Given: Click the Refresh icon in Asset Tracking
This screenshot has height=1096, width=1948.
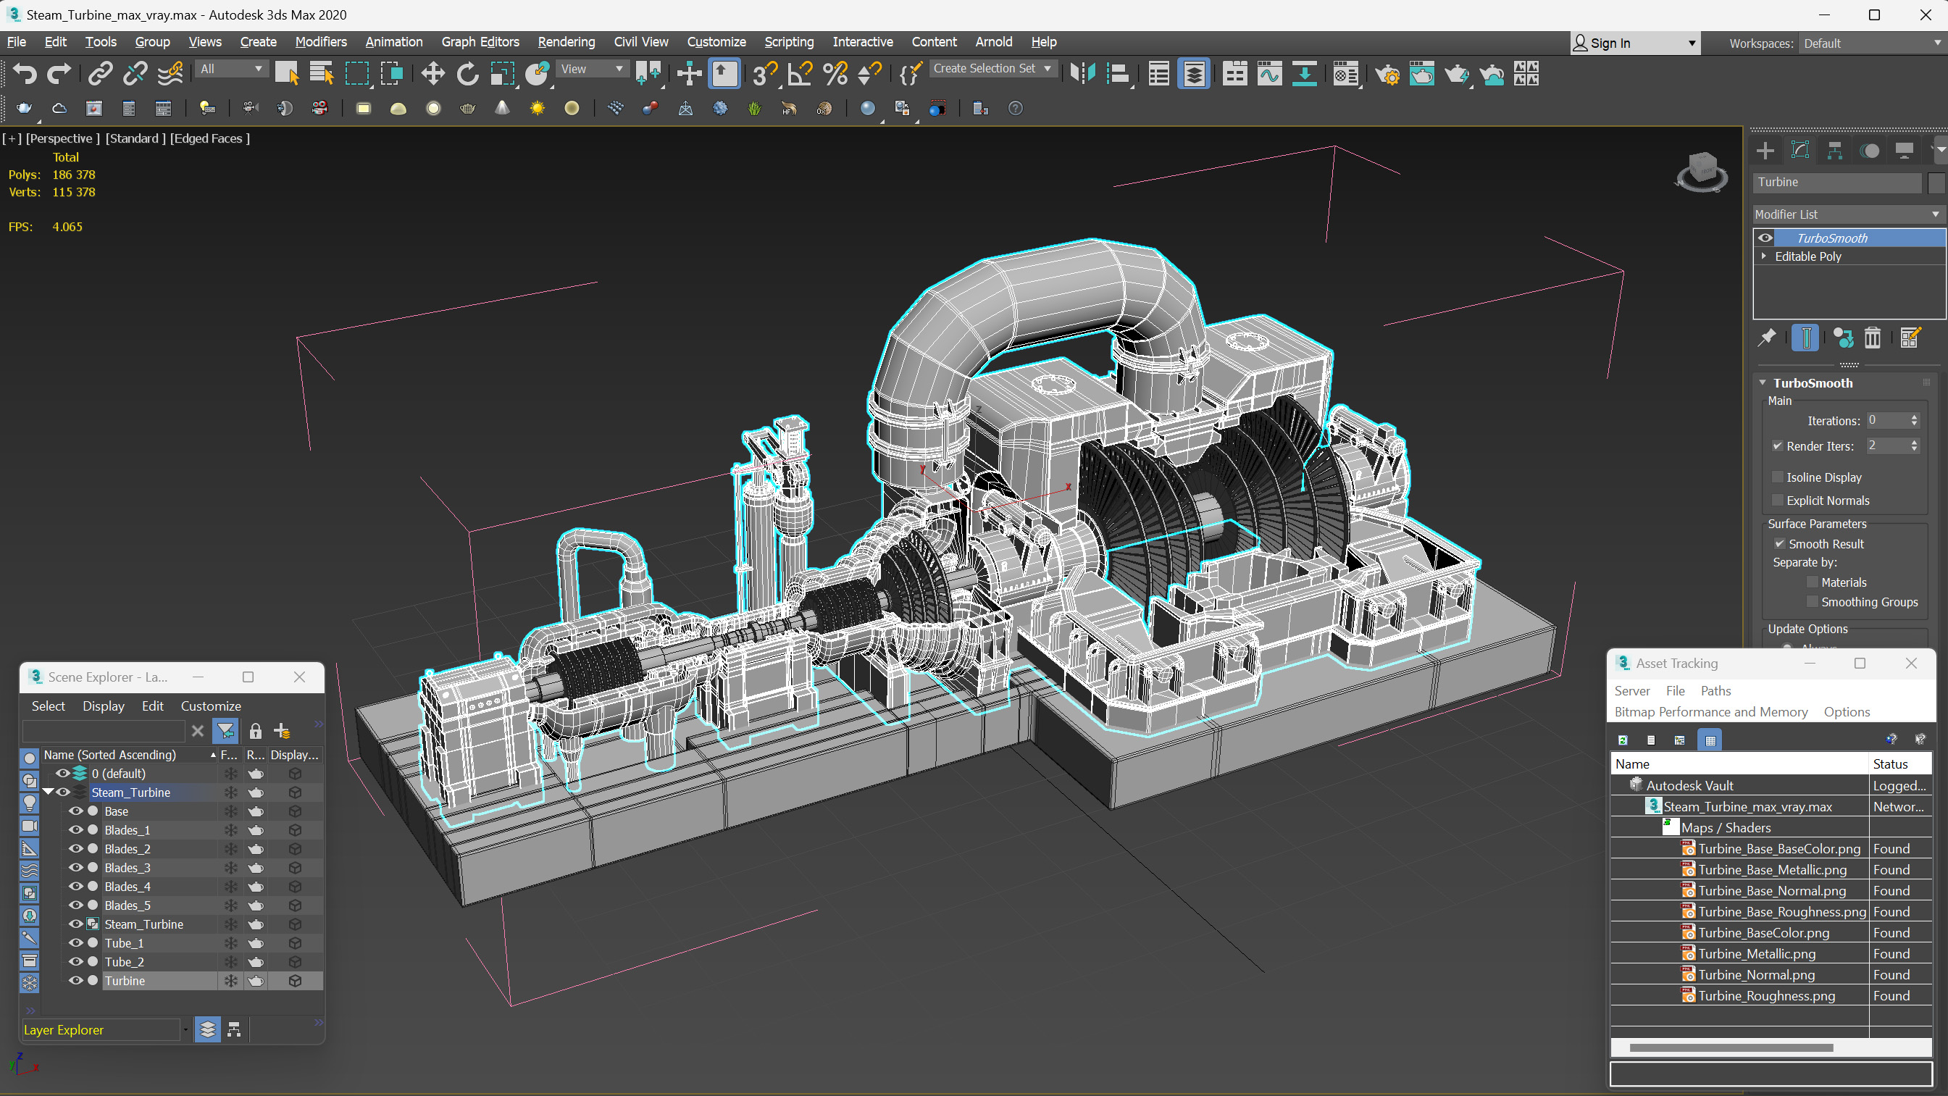Looking at the screenshot, I should click(x=1622, y=740).
